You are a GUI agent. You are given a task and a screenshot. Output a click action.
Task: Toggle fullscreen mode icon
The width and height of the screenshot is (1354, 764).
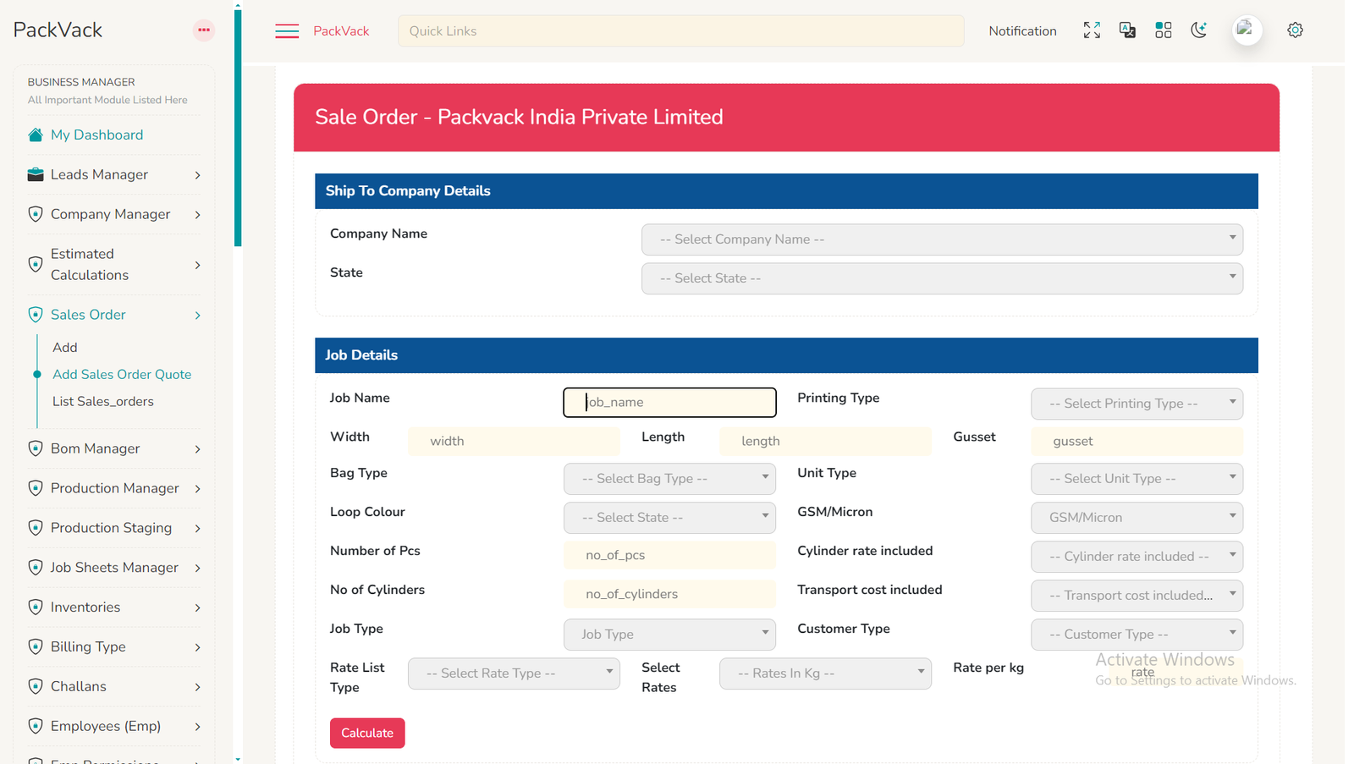click(x=1092, y=30)
